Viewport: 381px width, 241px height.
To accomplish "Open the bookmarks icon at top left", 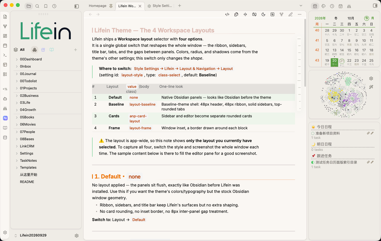I will (x=46, y=6).
